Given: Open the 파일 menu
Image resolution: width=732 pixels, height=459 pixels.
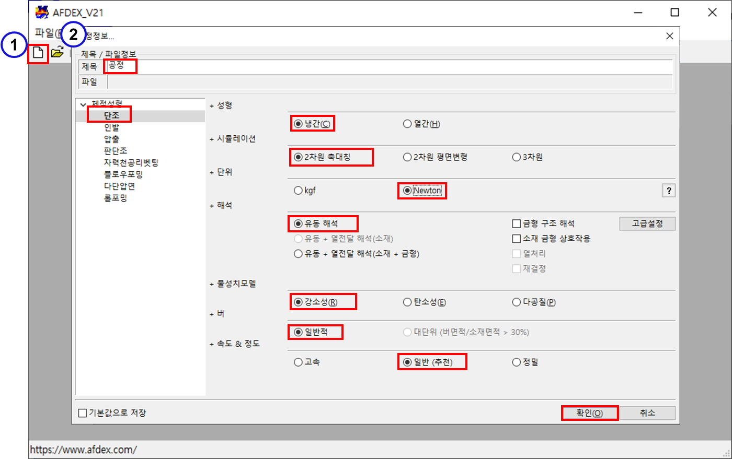Looking at the screenshot, I should [45, 33].
